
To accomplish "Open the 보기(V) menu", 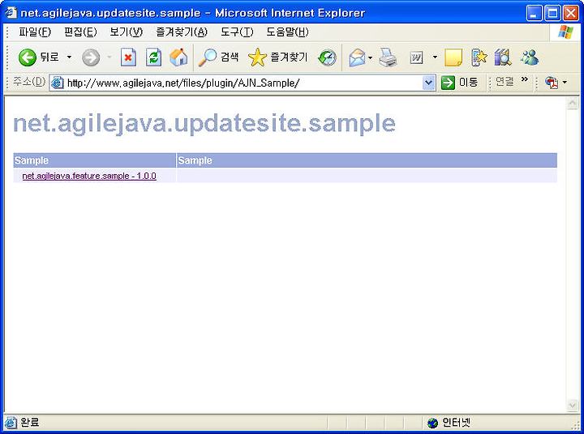I will pyautogui.click(x=126, y=32).
